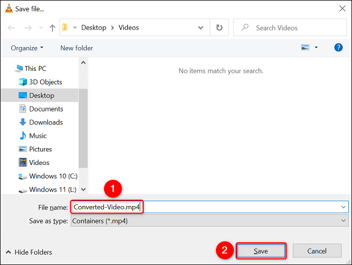Open Videos in the navigation pane
Viewport: 352px width, 265px height.
40,163
